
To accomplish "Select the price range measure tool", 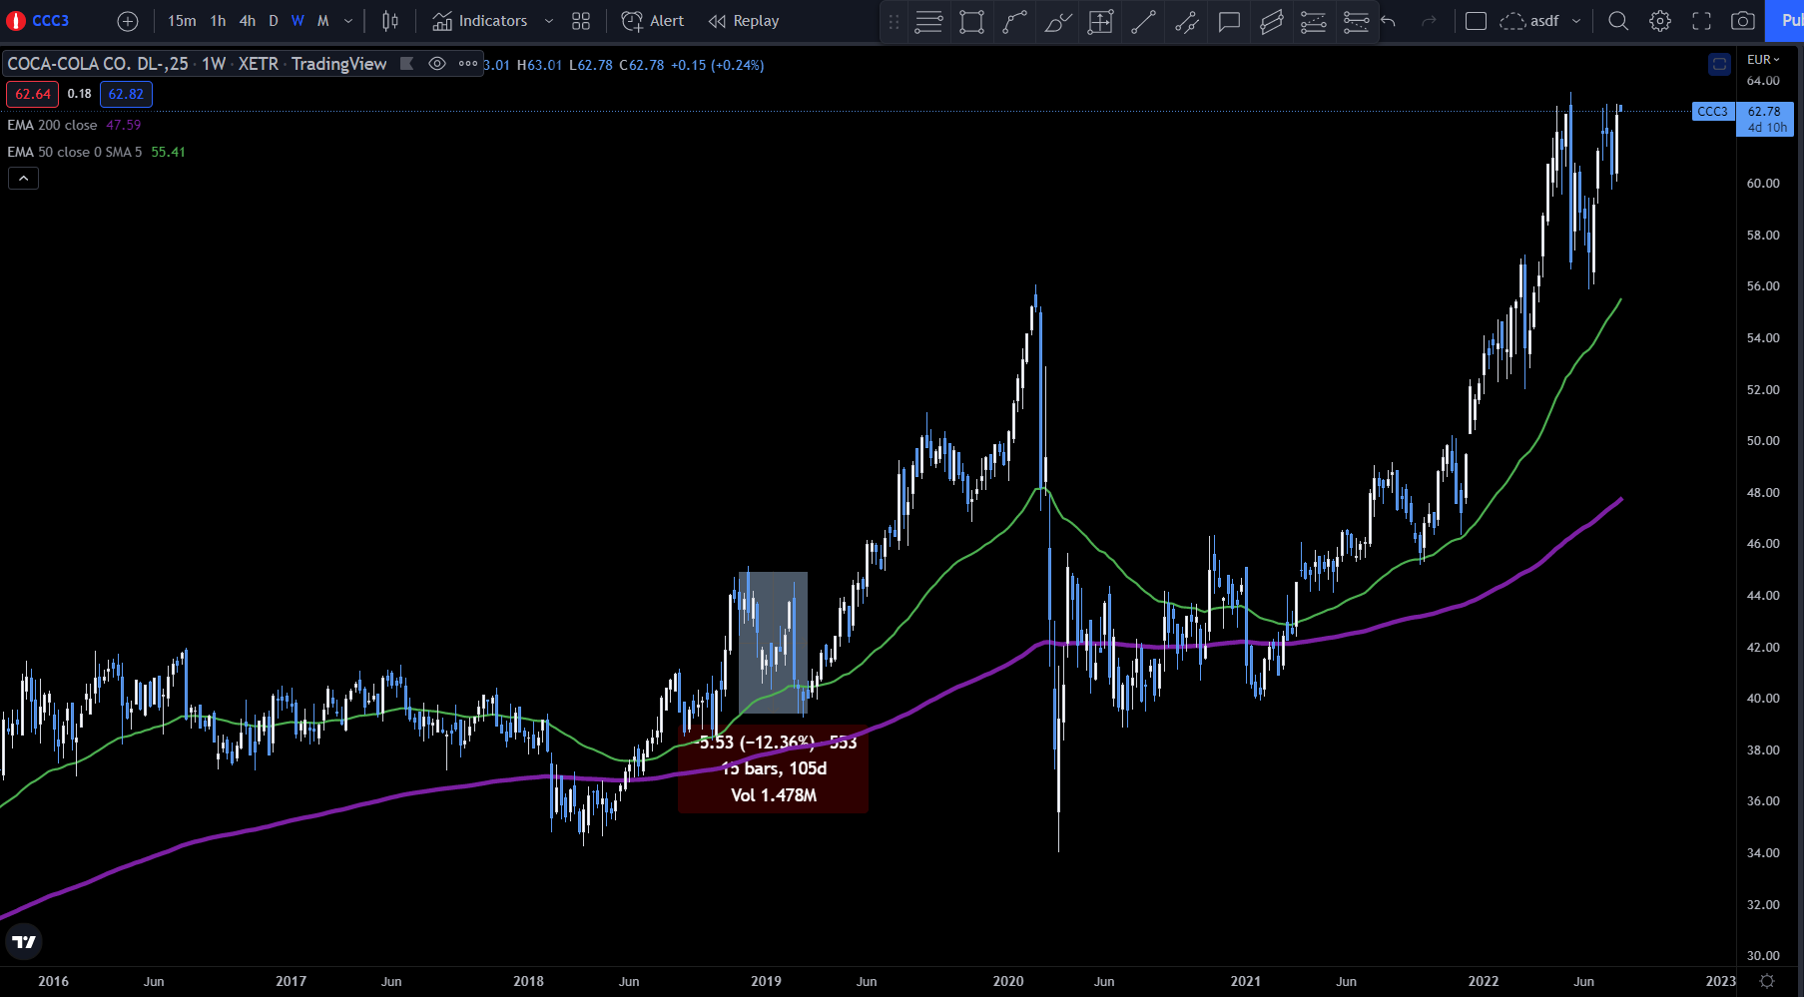I will [x=1100, y=21].
